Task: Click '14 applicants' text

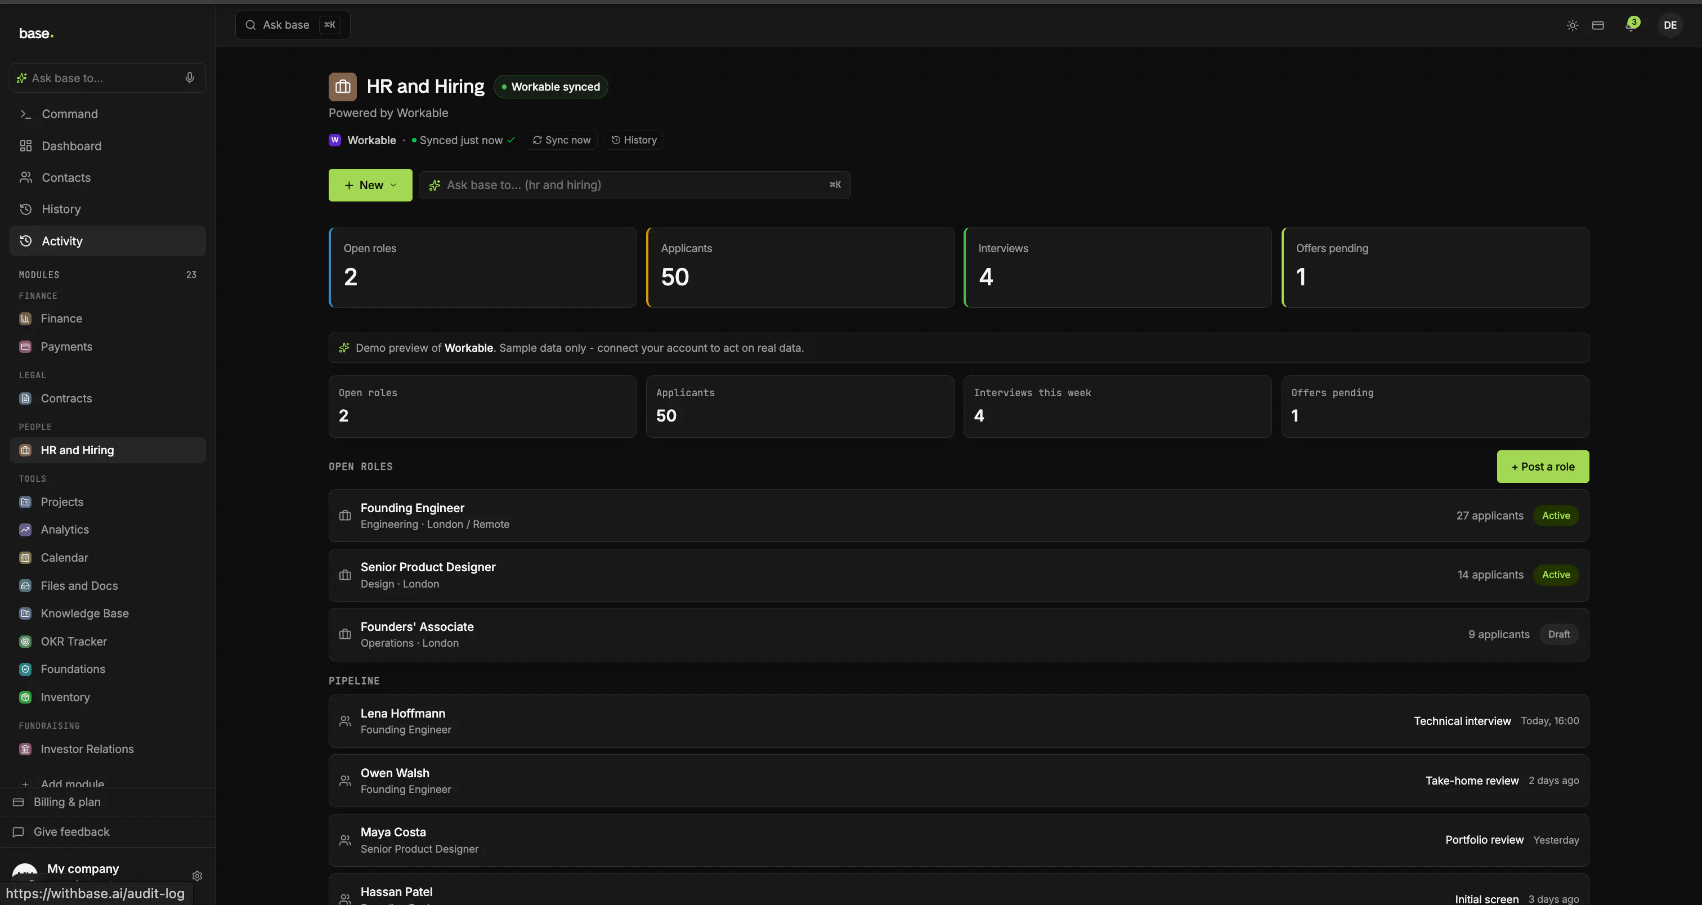Action: coord(1490,575)
